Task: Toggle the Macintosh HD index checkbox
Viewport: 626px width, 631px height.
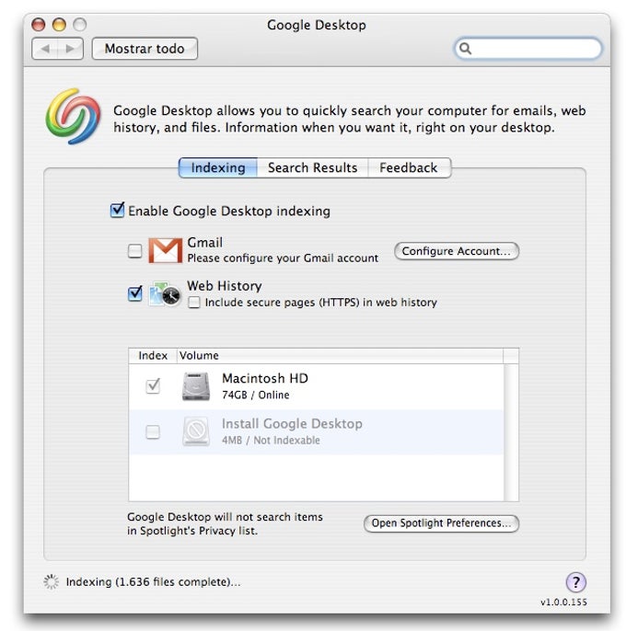Action: (153, 386)
